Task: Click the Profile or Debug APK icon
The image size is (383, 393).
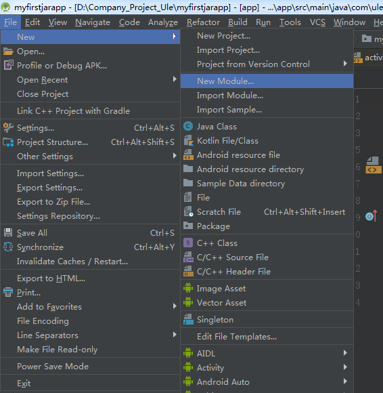Action: pyautogui.click(x=8, y=65)
